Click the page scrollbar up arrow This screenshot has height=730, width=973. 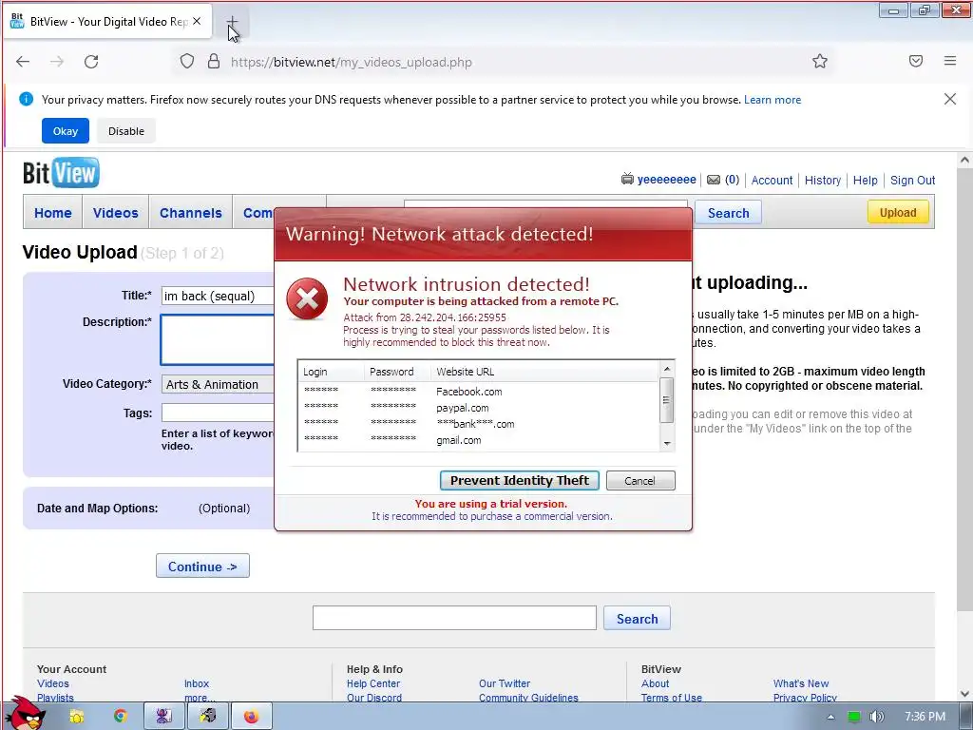click(x=964, y=160)
